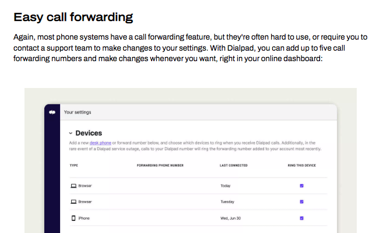Select the 'Wed, Jun 30' date value

[x=231, y=218]
